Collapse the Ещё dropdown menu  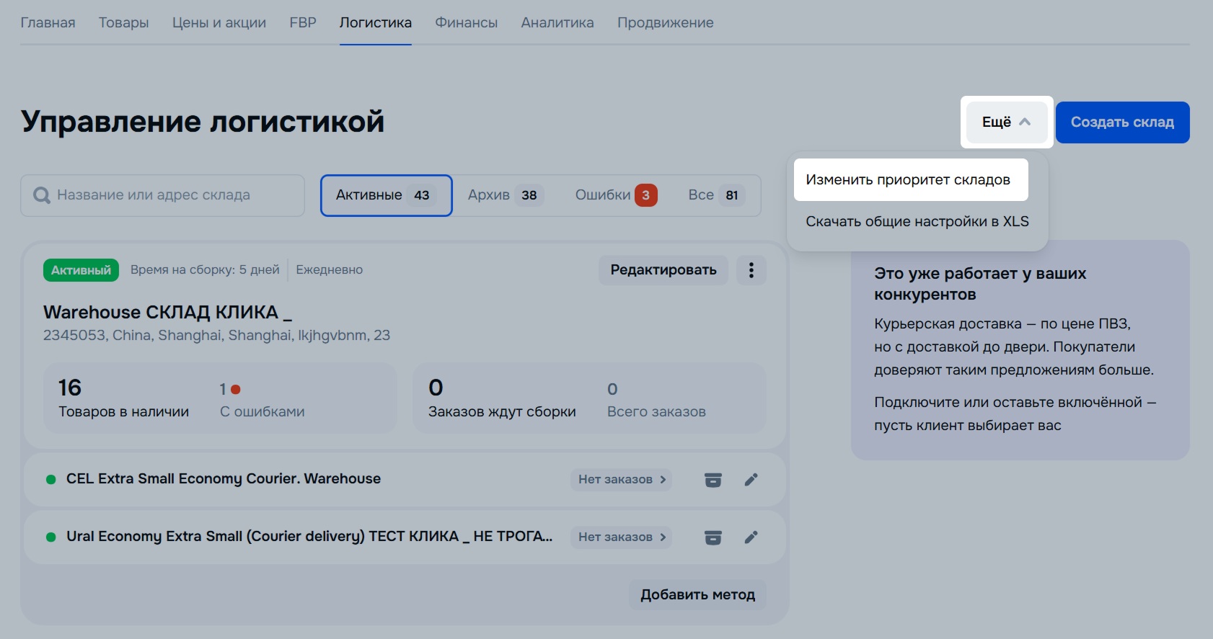pyautogui.click(x=1006, y=122)
